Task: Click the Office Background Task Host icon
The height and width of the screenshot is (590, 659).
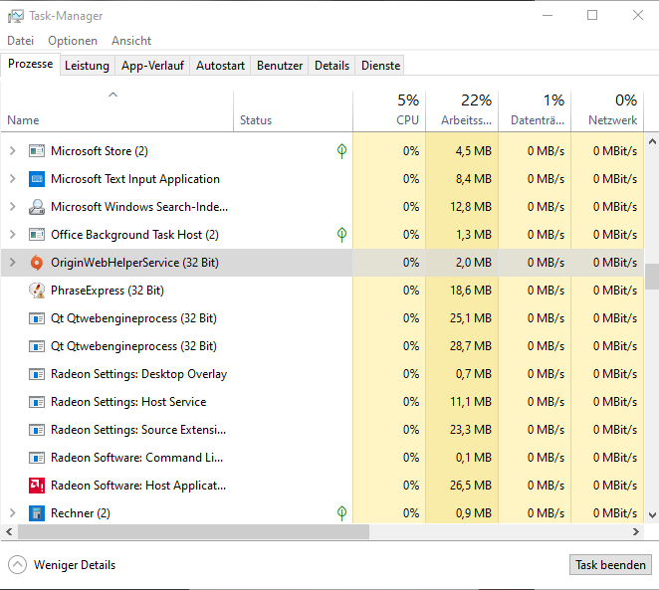Action: pos(37,235)
